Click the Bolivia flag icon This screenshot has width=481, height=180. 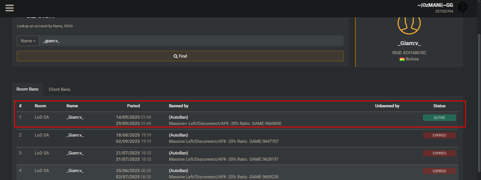coord(402,59)
